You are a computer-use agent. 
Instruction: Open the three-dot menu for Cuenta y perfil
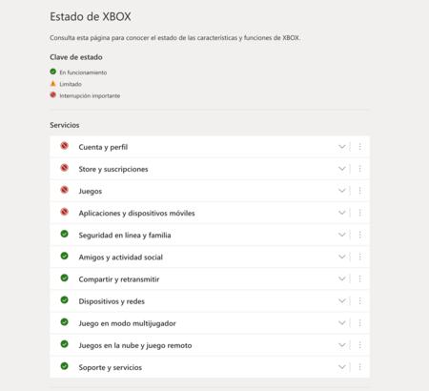359,147
